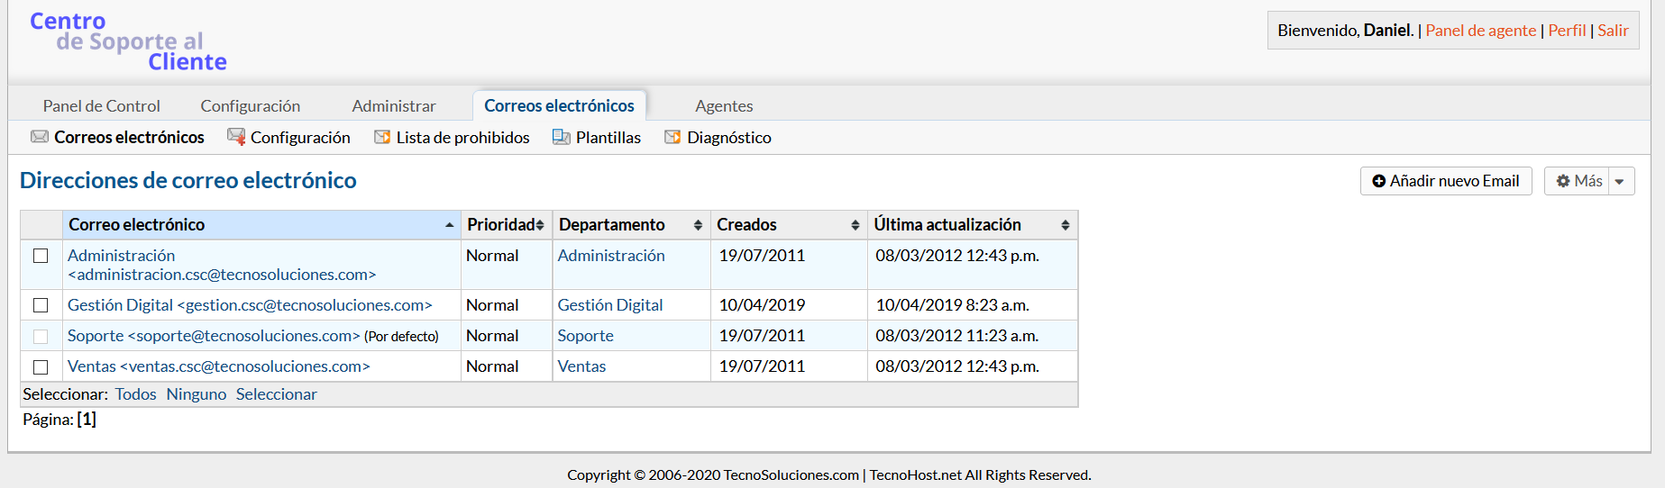Select the Gestión Digital row checkbox
This screenshot has width=1665, height=488.
(x=41, y=305)
